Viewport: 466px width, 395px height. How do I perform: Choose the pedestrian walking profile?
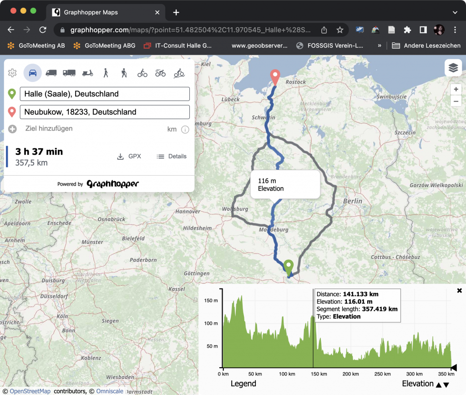point(106,73)
